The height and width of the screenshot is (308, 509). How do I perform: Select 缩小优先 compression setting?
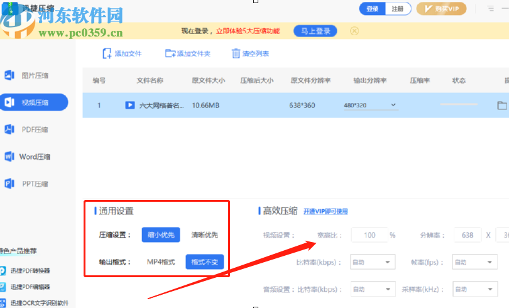coord(161,234)
